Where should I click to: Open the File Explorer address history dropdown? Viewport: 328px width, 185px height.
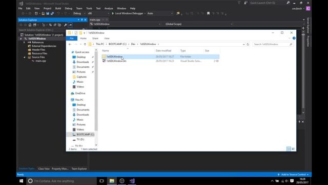(244, 44)
